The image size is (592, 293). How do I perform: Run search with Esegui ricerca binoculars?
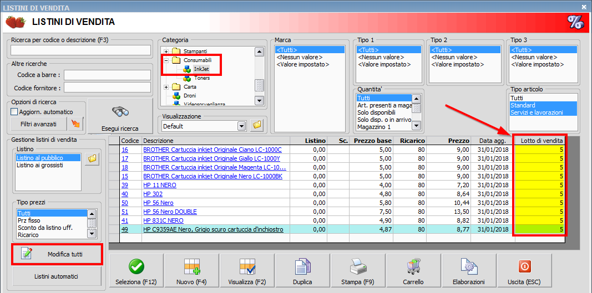[x=120, y=116]
